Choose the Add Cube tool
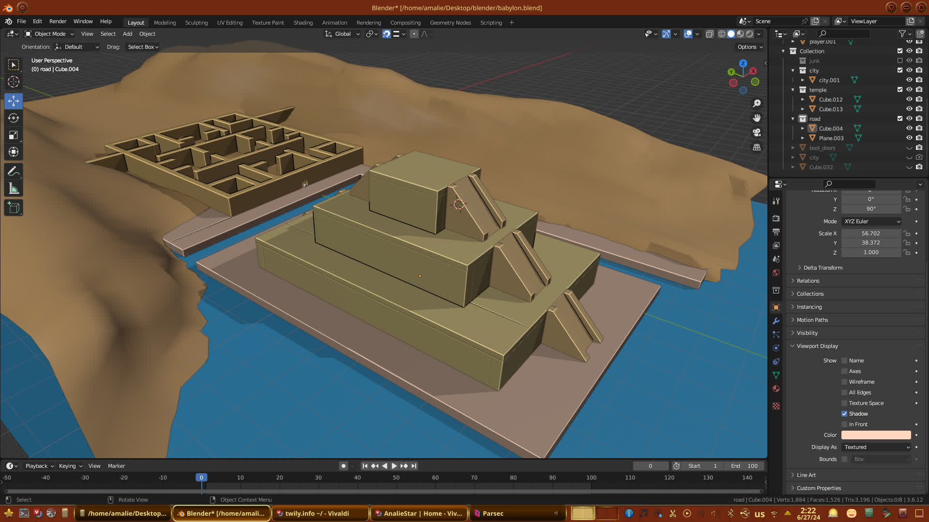This screenshot has height=522, width=929. (x=14, y=208)
